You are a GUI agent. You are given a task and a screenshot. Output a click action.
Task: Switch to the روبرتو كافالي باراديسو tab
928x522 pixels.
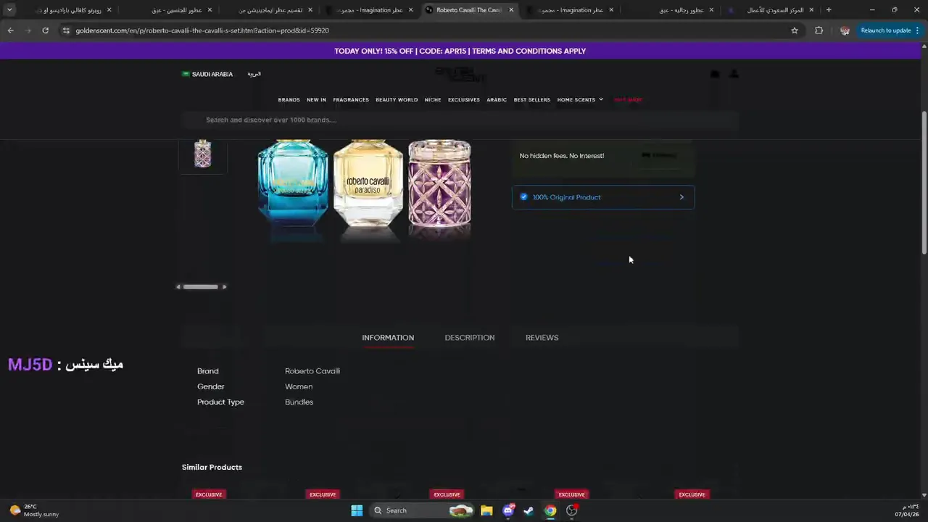tap(71, 10)
